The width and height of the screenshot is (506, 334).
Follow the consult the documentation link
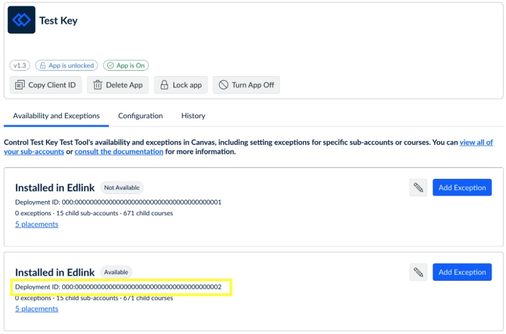coord(119,151)
